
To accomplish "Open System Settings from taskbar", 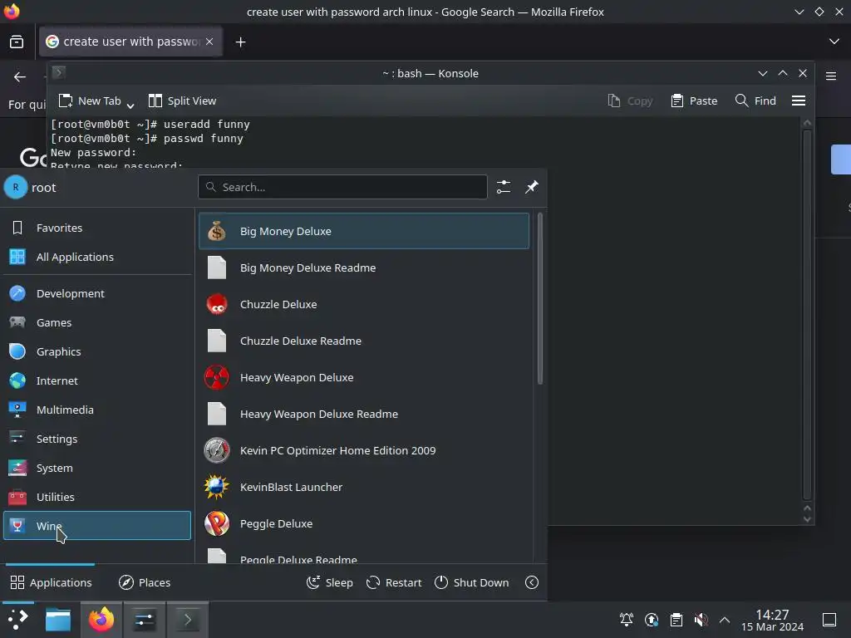I will tap(145, 620).
